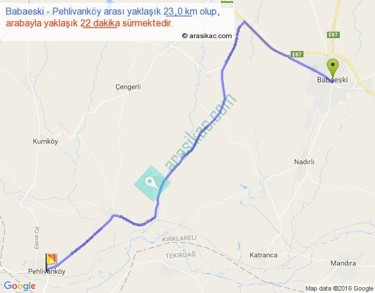The height and width of the screenshot is (293, 375).
Task: Click the E87 shield north of Babaeski
Action: pyautogui.click(x=333, y=35)
